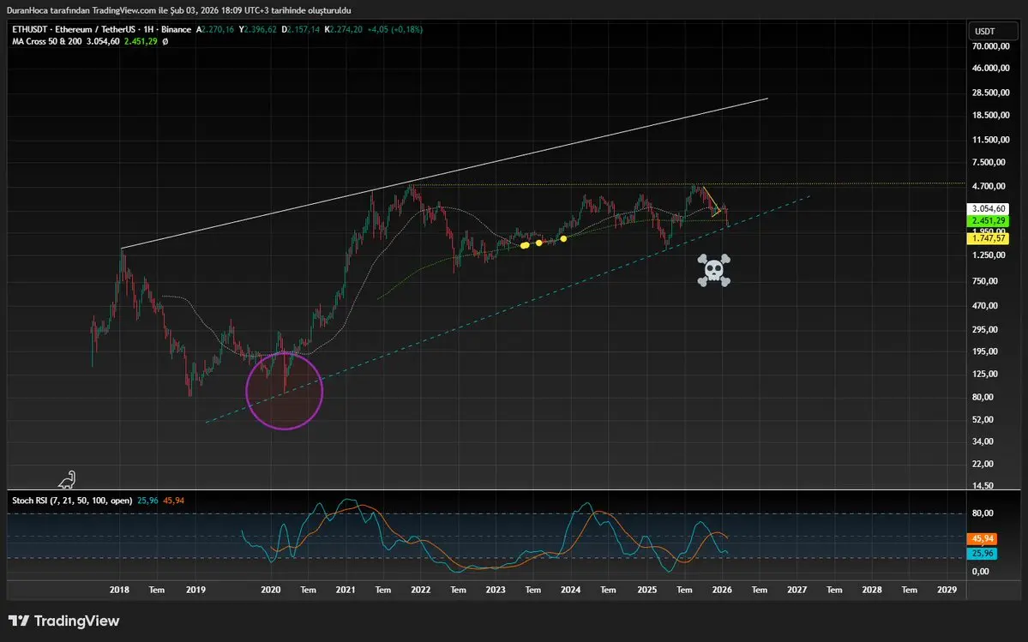Click the 2023 label on time axis
This screenshot has width=1028, height=642.
click(496, 590)
